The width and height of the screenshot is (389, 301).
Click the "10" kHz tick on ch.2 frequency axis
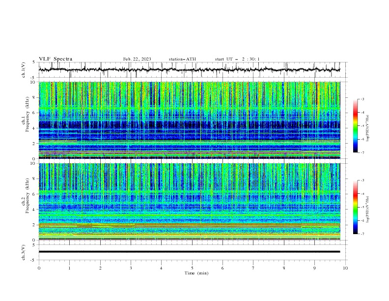point(34,163)
